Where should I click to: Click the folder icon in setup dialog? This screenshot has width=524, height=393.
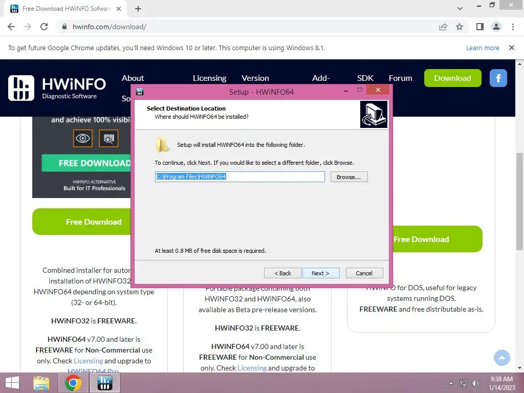coord(162,145)
